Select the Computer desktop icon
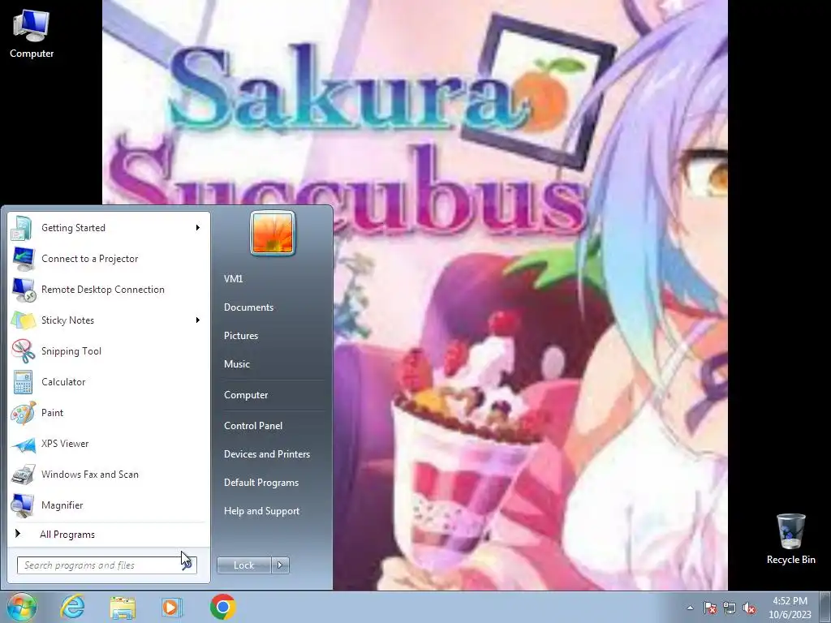831x623 pixels. click(32, 34)
